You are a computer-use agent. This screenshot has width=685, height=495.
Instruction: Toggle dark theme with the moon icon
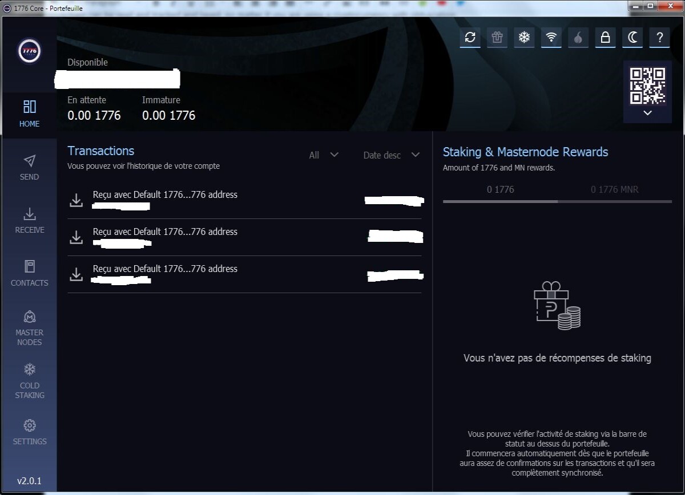pos(632,38)
